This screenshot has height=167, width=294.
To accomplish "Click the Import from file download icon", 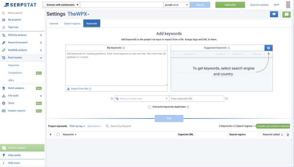I will coord(68,89).
